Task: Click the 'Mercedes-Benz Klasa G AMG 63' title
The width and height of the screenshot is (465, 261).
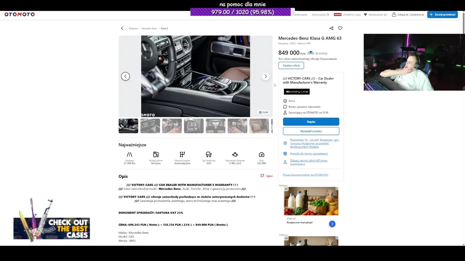Action: pyautogui.click(x=310, y=38)
